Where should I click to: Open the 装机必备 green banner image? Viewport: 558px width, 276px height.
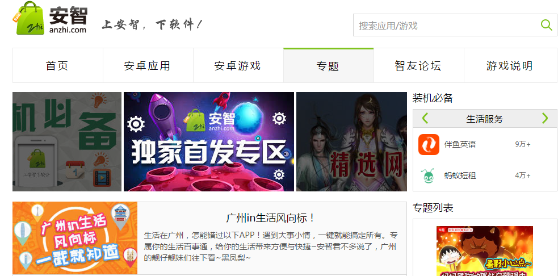tap(67, 142)
